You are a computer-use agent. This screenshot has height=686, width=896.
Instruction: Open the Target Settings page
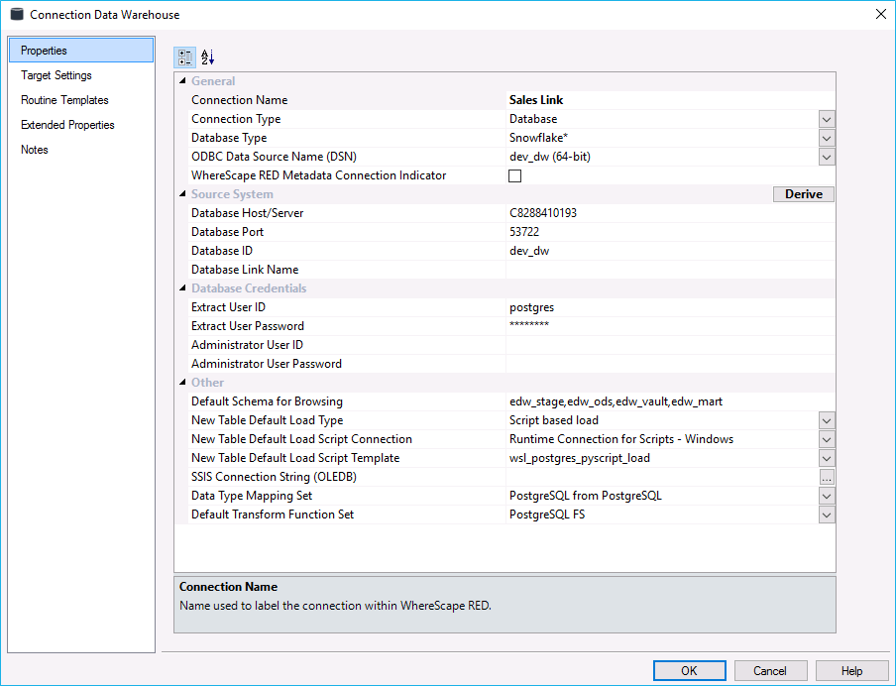pos(56,75)
